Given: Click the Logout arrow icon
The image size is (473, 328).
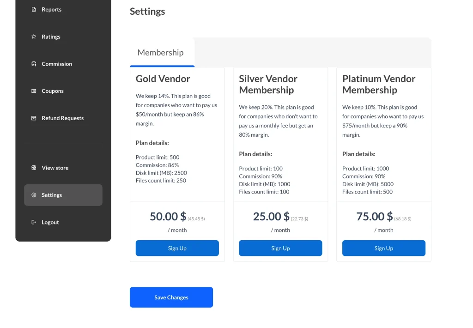Looking at the screenshot, I should (34, 222).
